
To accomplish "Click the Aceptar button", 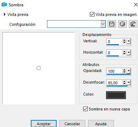I will coord(44,123).
